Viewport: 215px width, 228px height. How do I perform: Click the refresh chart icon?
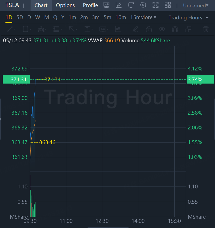point(131,5)
